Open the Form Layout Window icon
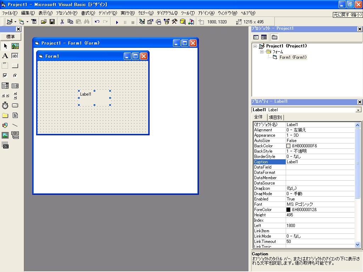 pyautogui.click(x=158, y=22)
